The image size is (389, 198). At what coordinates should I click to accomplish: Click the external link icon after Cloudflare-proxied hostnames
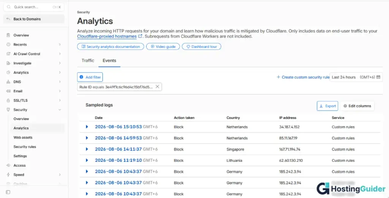tap(140, 36)
